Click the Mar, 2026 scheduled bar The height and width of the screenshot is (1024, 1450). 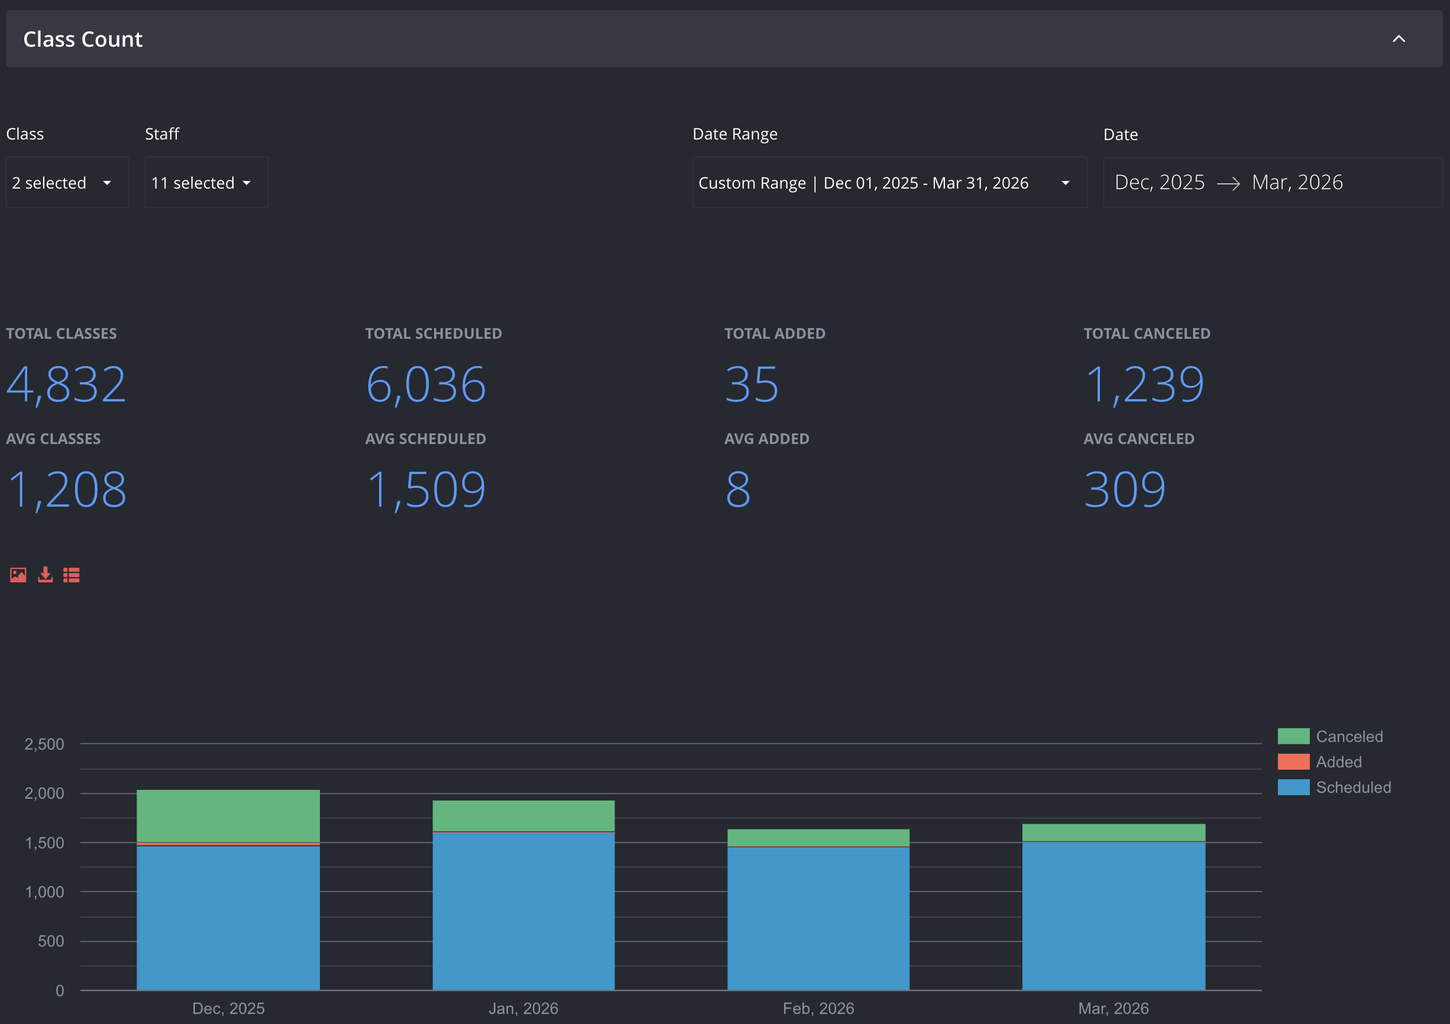coord(1114,916)
